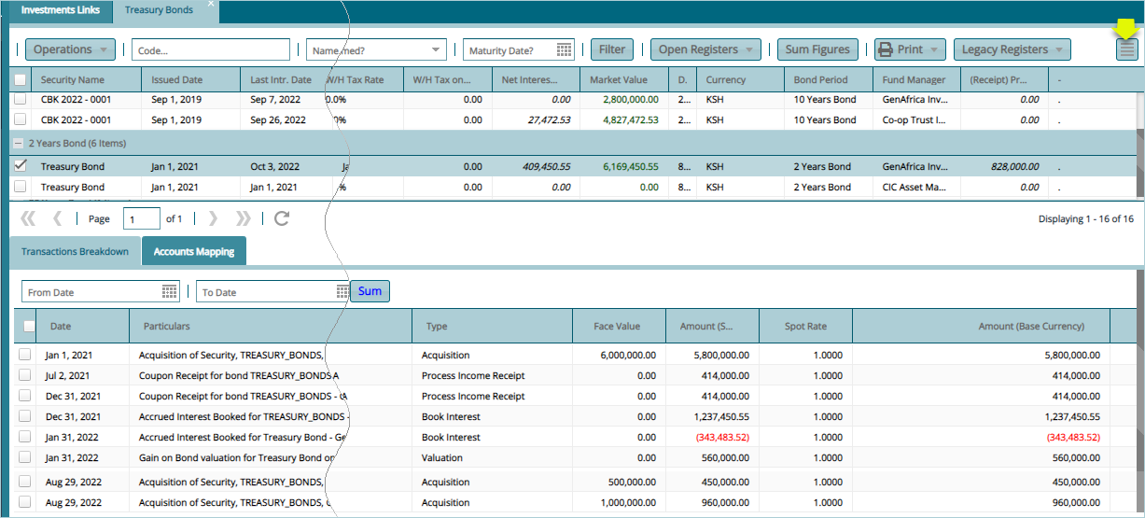The width and height of the screenshot is (1145, 518).
Task: Jump to the last page
Action: pos(243,218)
